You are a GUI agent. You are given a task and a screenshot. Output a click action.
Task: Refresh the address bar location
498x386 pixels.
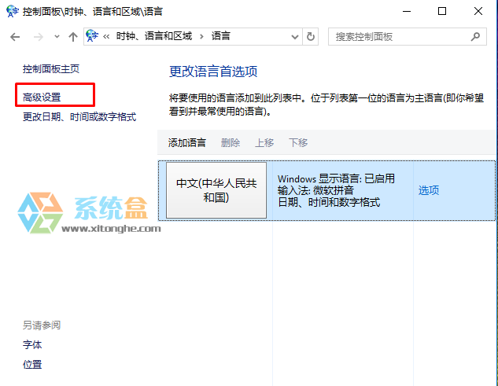coord(311,37)
